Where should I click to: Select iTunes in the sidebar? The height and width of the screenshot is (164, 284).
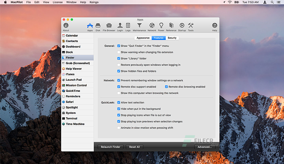pos(77,74)
